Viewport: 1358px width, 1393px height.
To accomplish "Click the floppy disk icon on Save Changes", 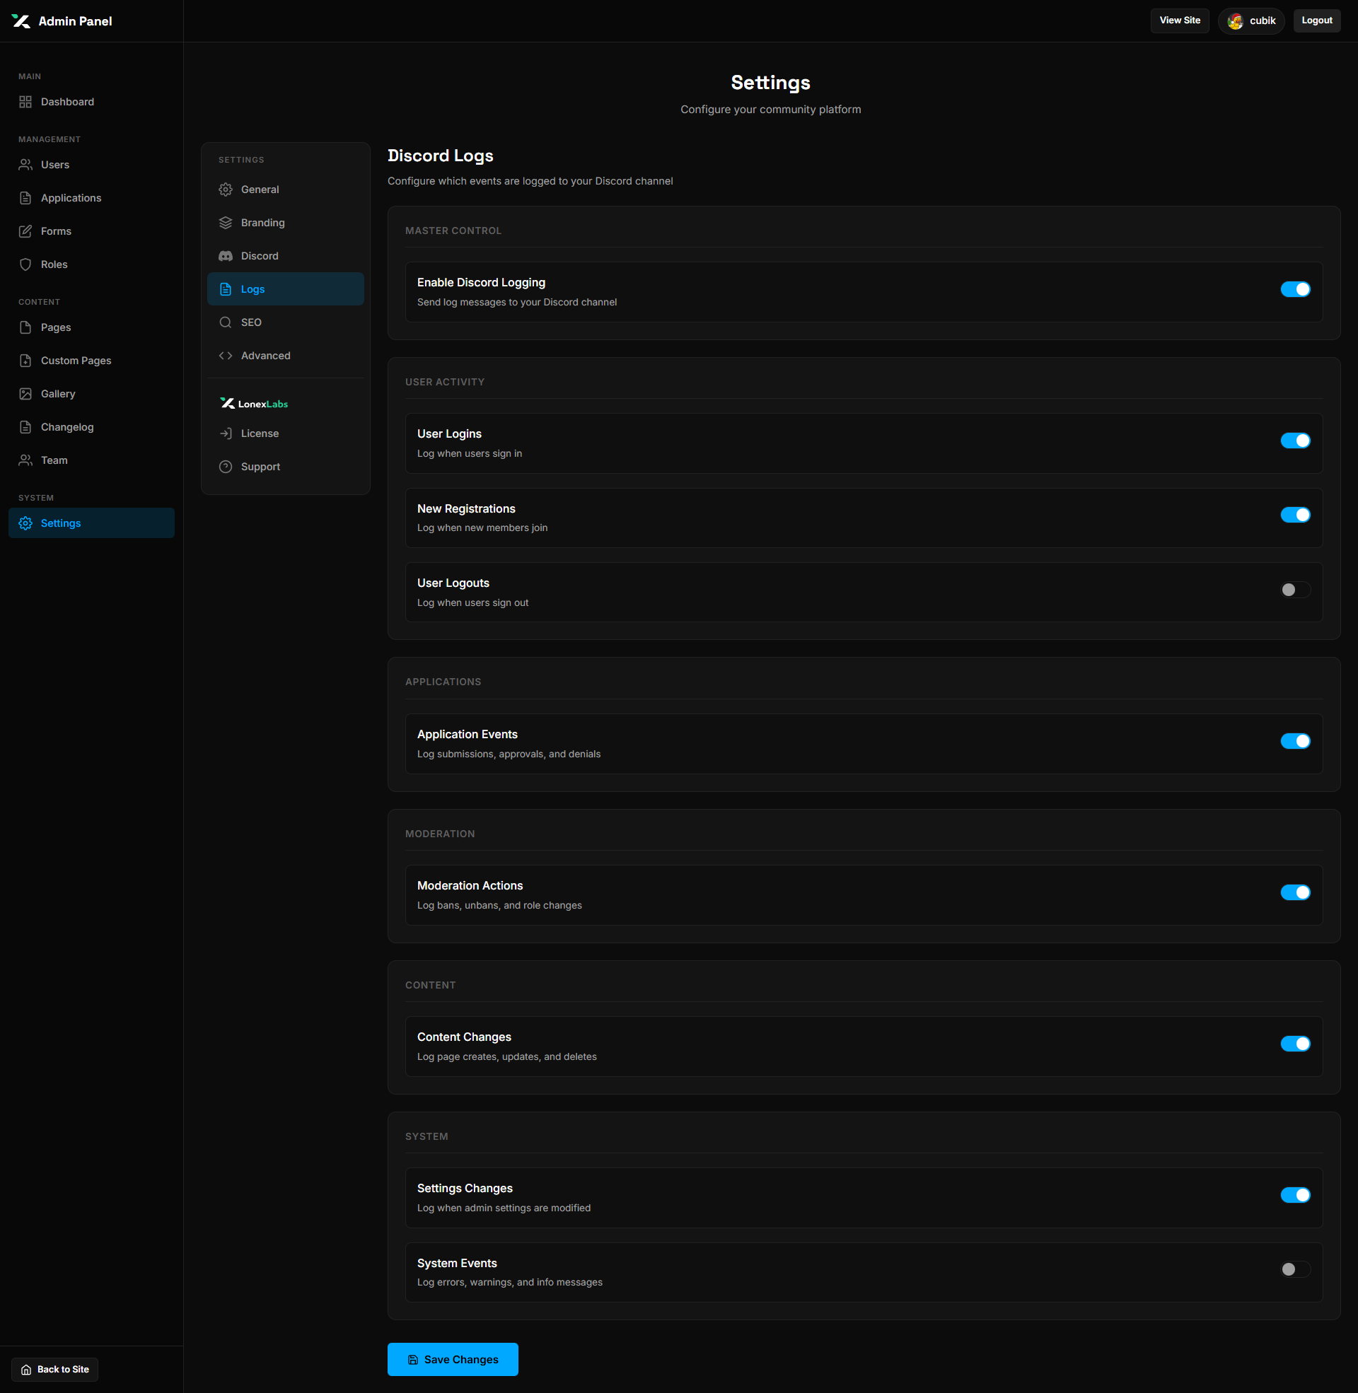I will click(413, 1360).
